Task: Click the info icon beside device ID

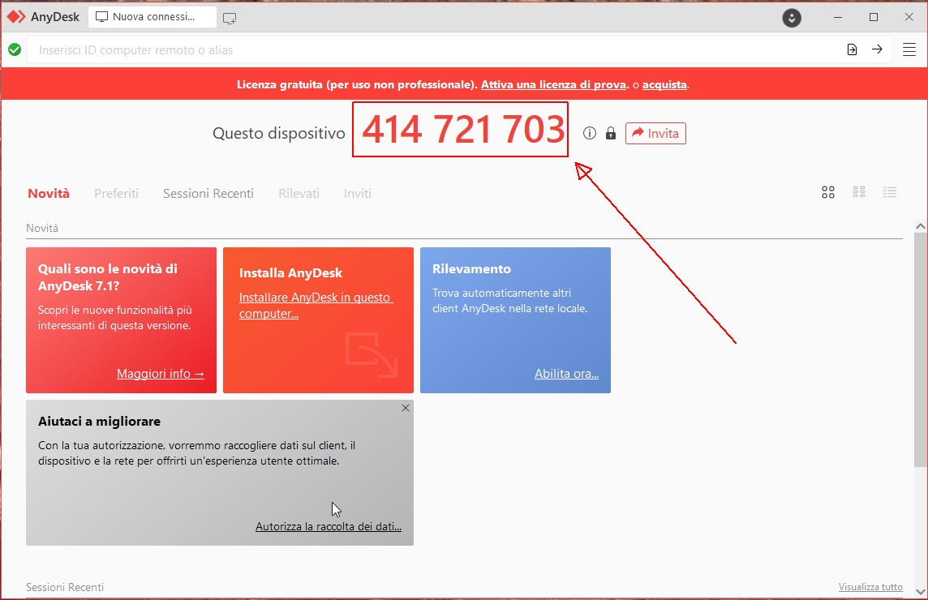Action: point(590,133)
